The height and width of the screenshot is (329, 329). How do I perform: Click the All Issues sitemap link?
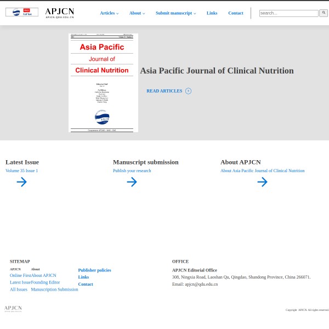tap(18, 290)
